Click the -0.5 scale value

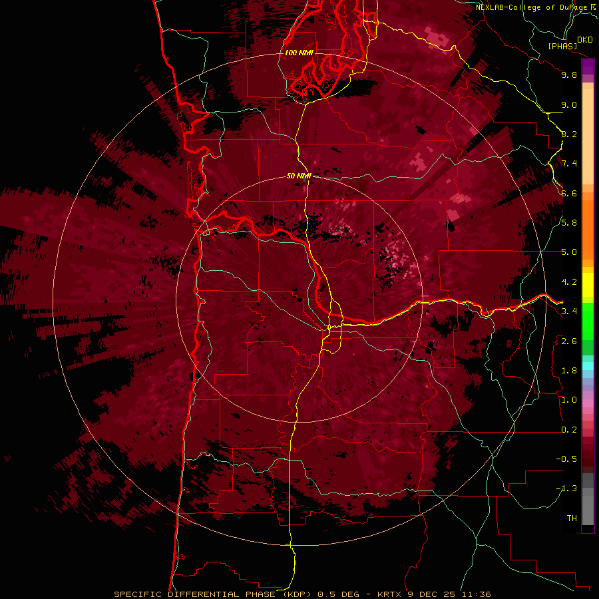tap(566, 459)
